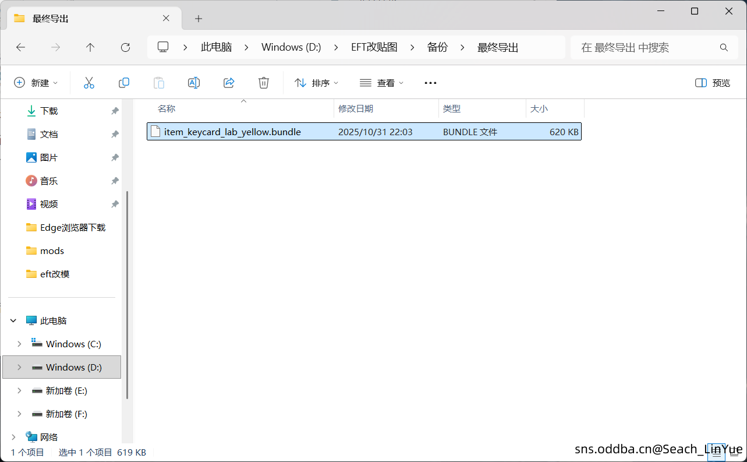
Task: Open the 排序 sort dropdown
Action: pos(316,83)
